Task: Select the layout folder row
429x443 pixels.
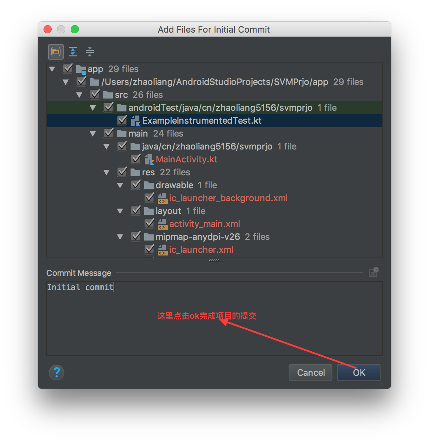Action: click(168, 211)
